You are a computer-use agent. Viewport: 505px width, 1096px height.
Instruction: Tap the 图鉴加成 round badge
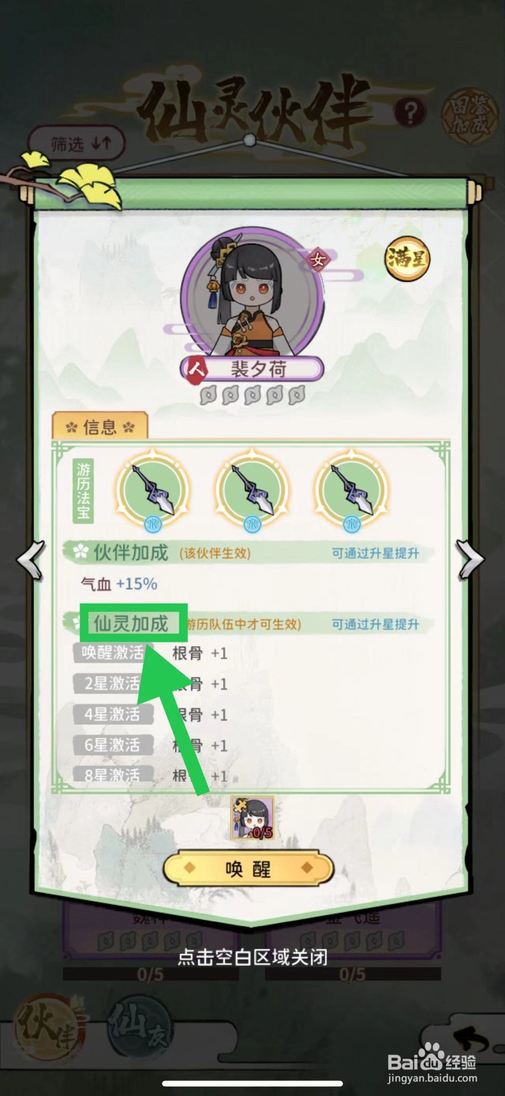[467, 115]
